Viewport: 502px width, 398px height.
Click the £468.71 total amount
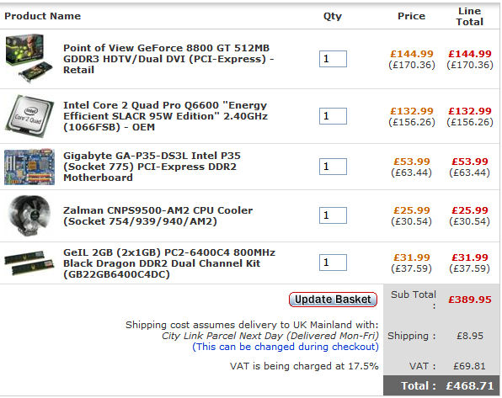tap(470, 386)
